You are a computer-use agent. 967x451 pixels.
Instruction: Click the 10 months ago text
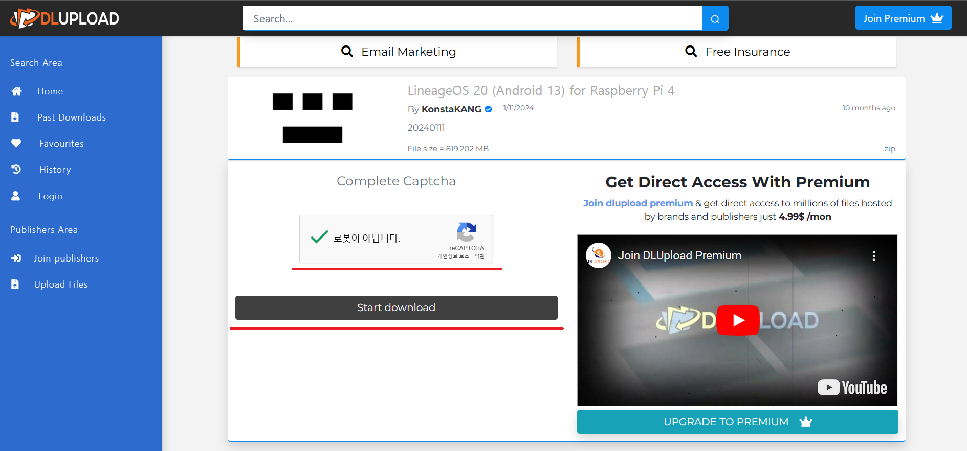click(869, 108)
